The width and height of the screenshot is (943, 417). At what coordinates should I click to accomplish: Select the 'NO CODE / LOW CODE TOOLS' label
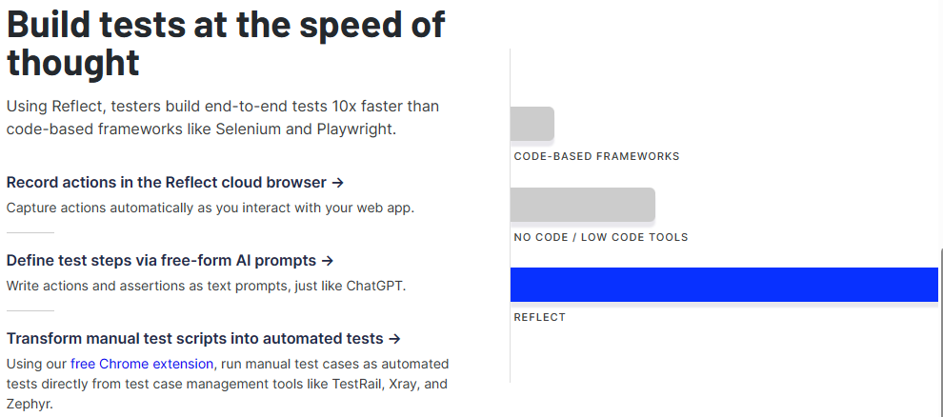601,237
